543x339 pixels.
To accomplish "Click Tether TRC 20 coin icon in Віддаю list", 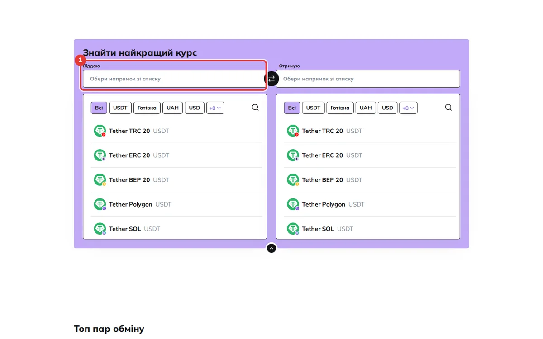I will [100, 131].
